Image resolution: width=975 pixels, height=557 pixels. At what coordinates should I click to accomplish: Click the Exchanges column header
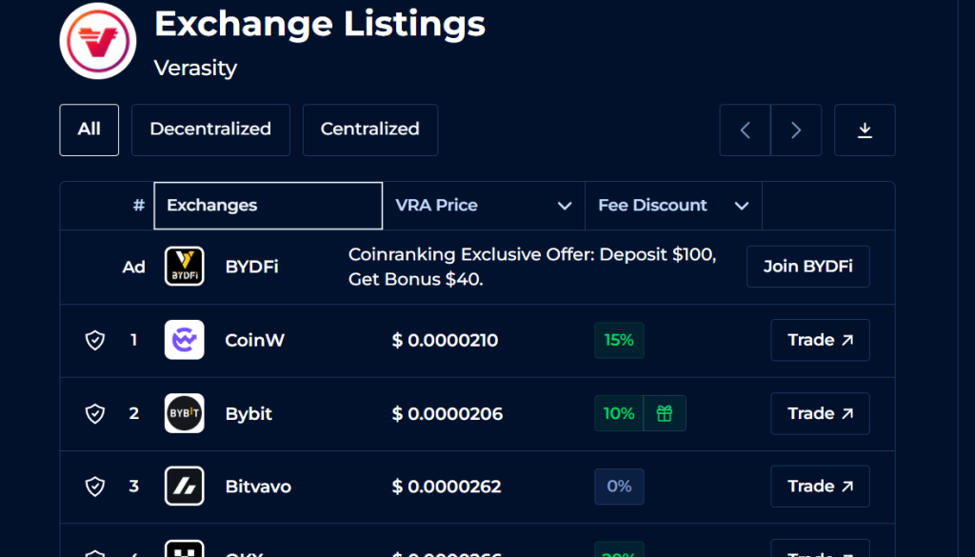click(268, 206)
